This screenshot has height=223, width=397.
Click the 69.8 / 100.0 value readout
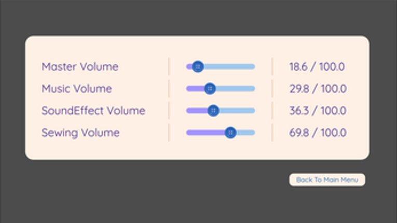click(318, 133)
